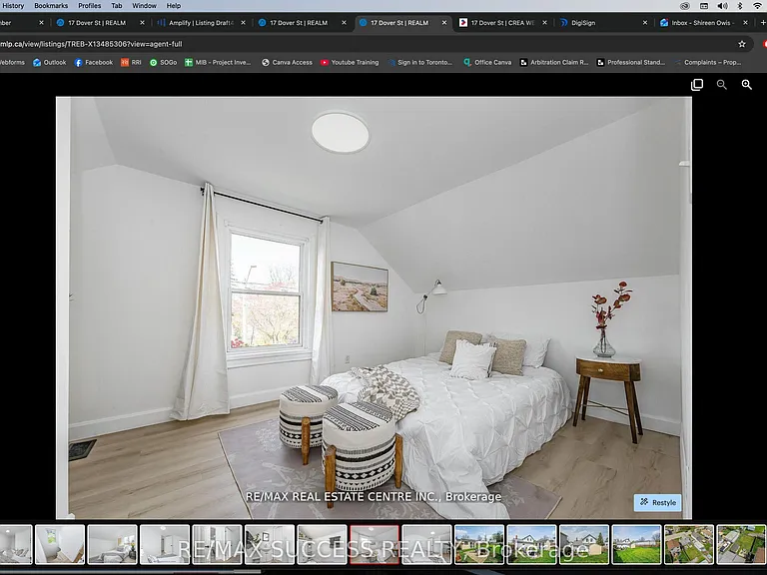Image resolution: width=767 pixels, height=575 pixels.
Task: Open the Office Canva bookmark
Action: coord(487,63)
